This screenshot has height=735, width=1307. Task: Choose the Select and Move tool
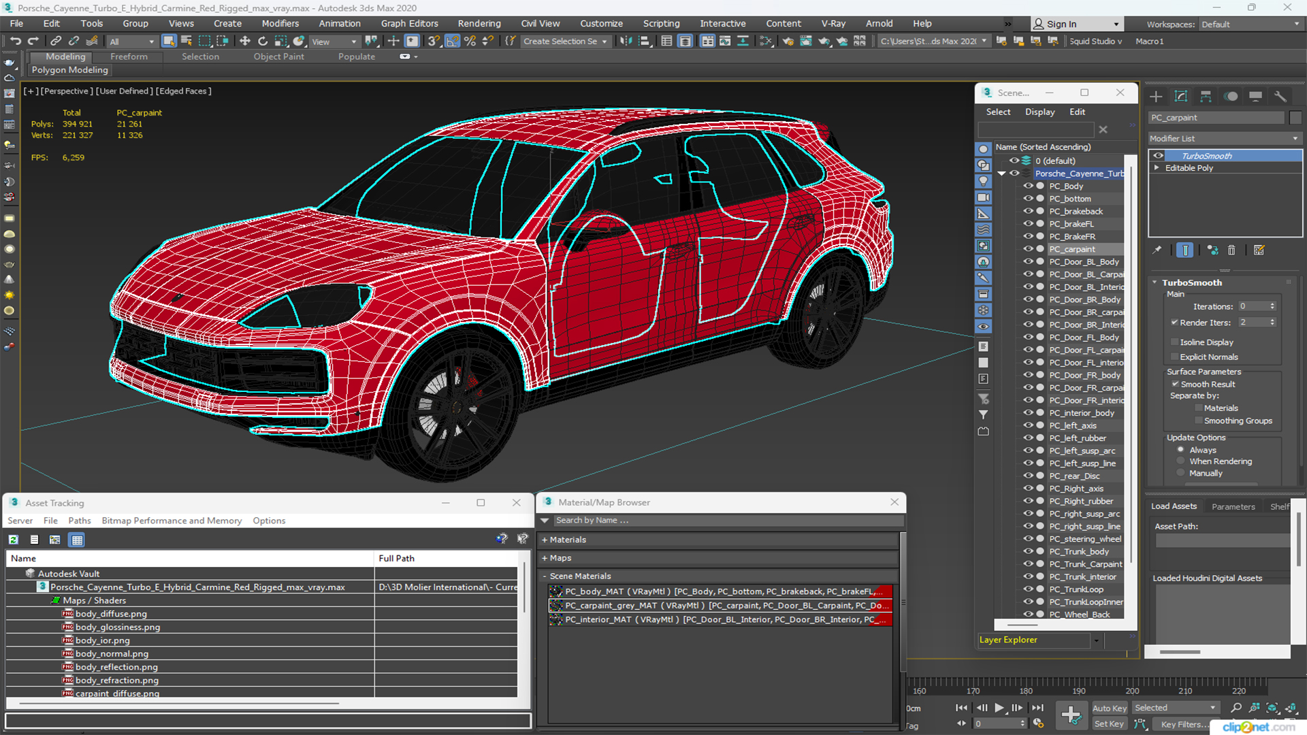pyautogui.click(x=245, y=42)
